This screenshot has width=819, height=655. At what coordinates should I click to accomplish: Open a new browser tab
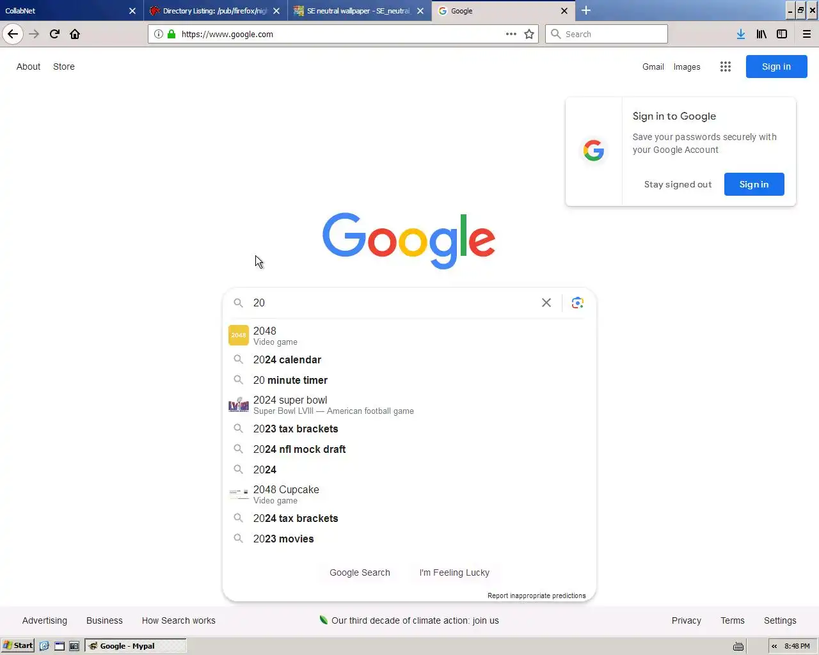(586, 10)
